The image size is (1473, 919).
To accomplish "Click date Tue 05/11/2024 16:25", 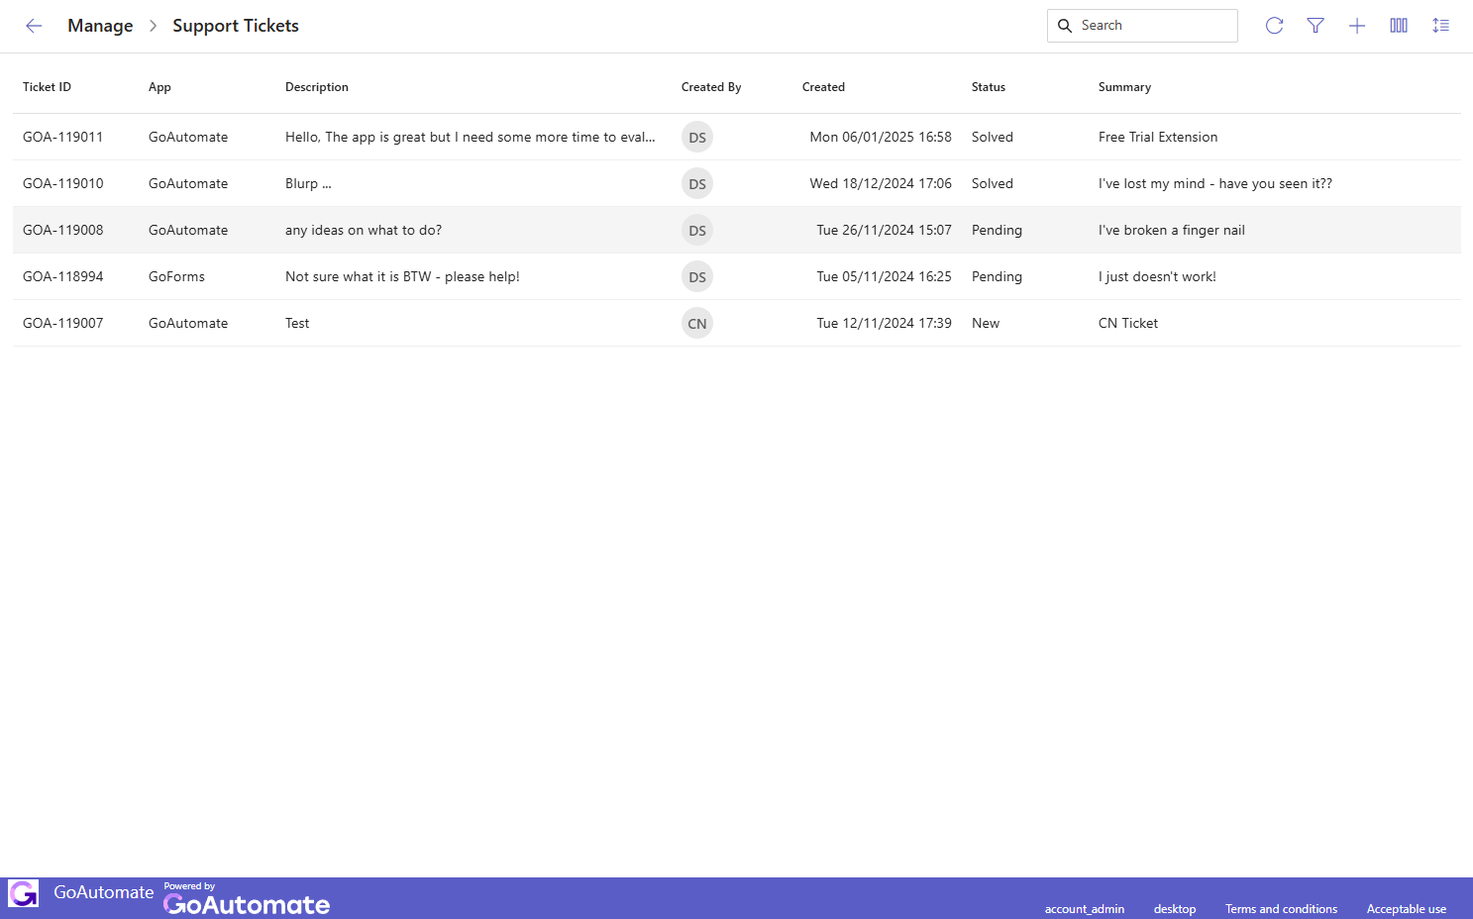I will coord(884,276).
